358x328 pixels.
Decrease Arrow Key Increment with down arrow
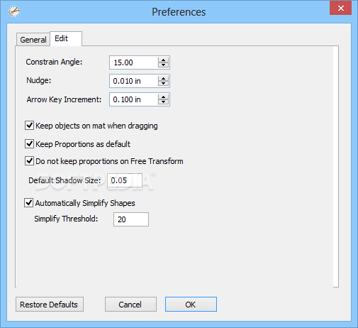point(163,102)
